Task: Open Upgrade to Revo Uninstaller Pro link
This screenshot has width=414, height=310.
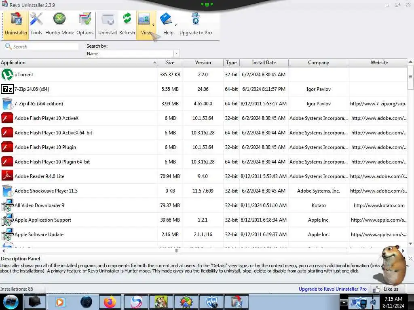Action: (332, 289)
